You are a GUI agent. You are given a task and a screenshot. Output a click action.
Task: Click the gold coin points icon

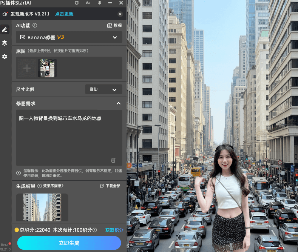tap(17, 230)
